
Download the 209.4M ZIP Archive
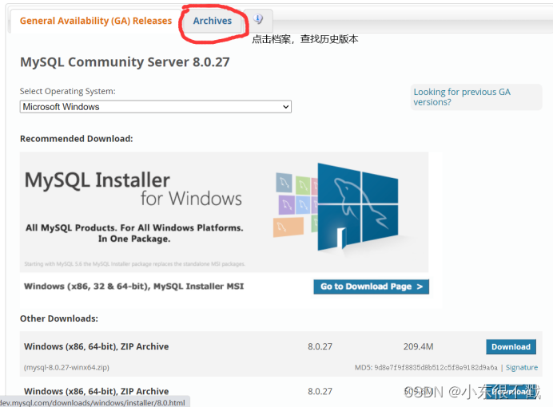[x=511, y=347]
